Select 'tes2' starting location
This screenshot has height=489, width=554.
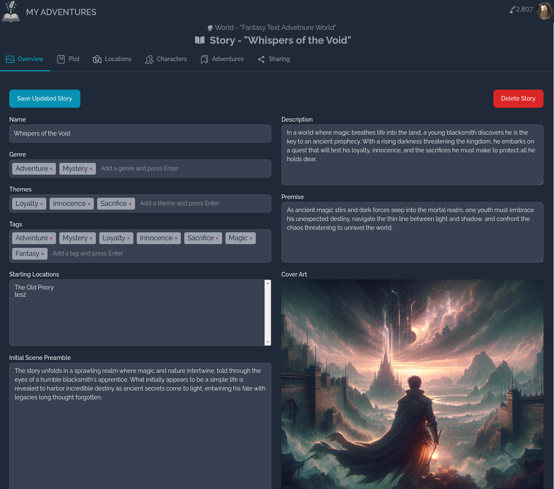point(20,295)
